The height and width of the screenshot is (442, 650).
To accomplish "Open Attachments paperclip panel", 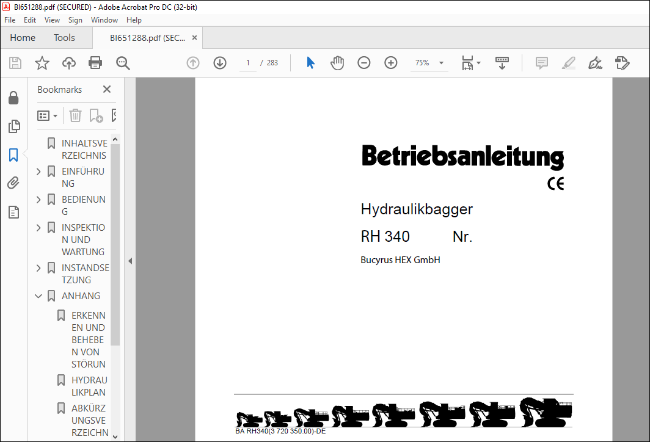I will (13, 183).
